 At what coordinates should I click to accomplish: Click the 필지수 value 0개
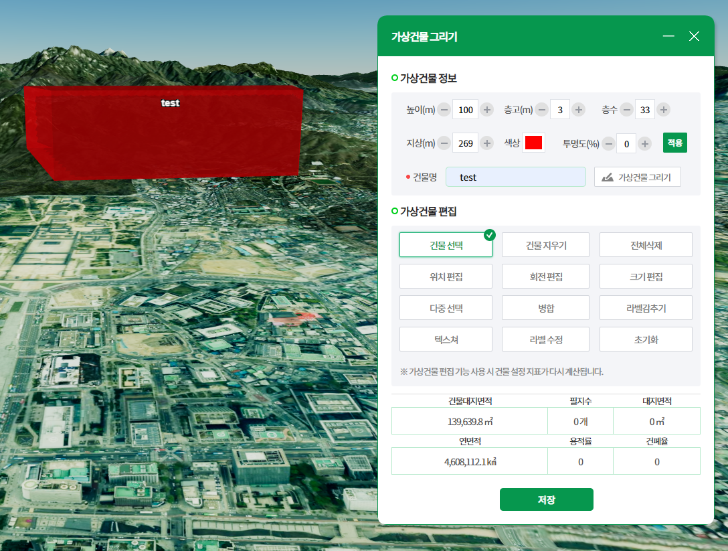point(580,421)
